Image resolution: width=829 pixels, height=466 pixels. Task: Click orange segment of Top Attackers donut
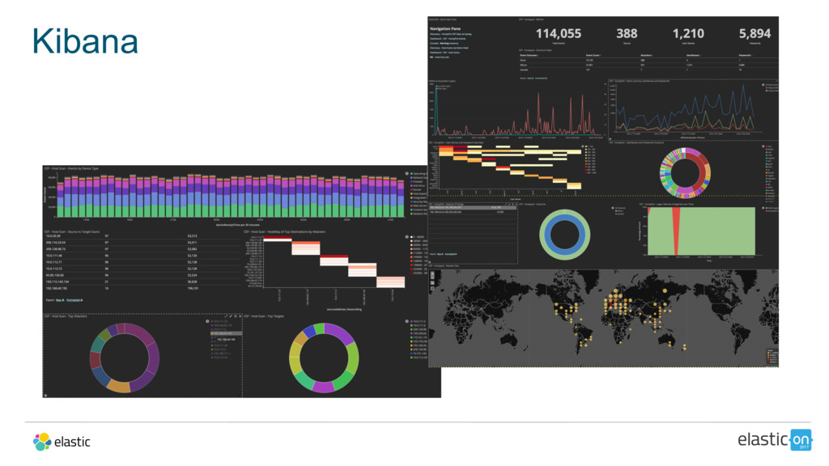tap(119, 387)
